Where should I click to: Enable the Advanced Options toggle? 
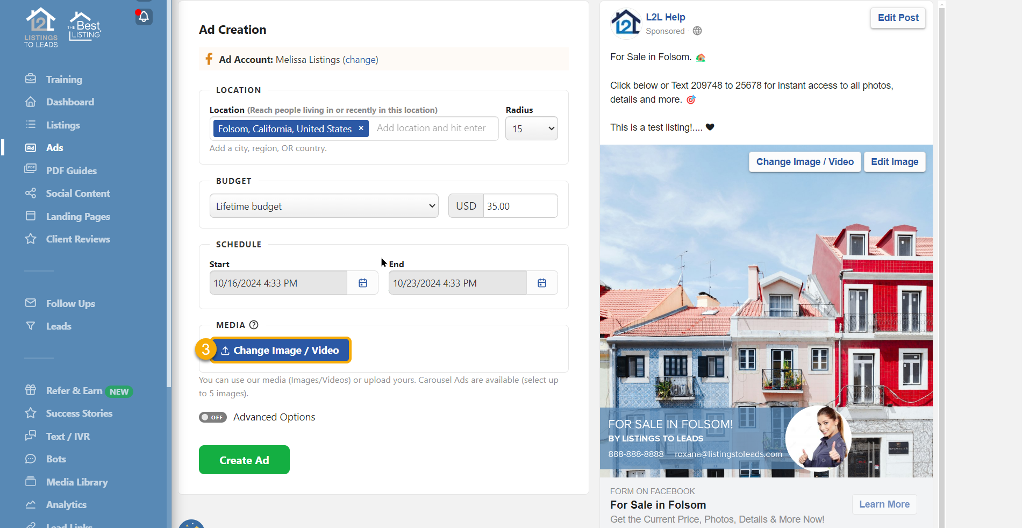213,417
